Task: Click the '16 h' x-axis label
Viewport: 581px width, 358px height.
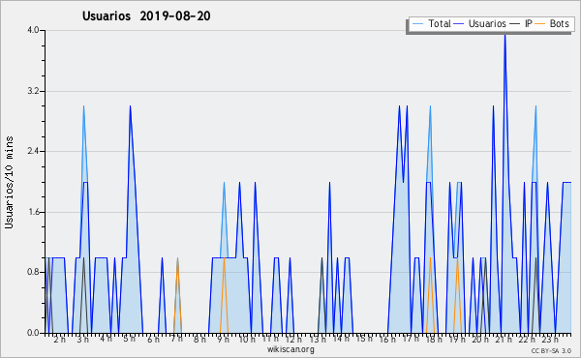Action: (387, 339)
